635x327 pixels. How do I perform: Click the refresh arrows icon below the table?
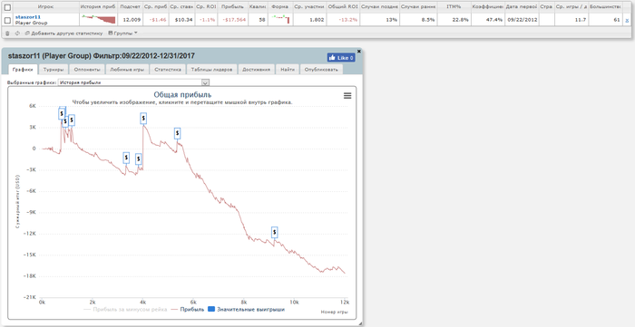pyautogui.click(x=17, y=34)
